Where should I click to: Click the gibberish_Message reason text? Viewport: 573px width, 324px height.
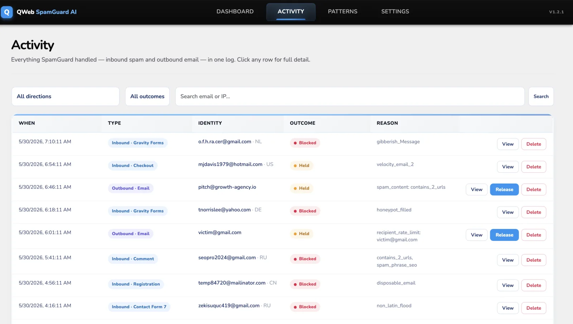click(x=398, y=142)
